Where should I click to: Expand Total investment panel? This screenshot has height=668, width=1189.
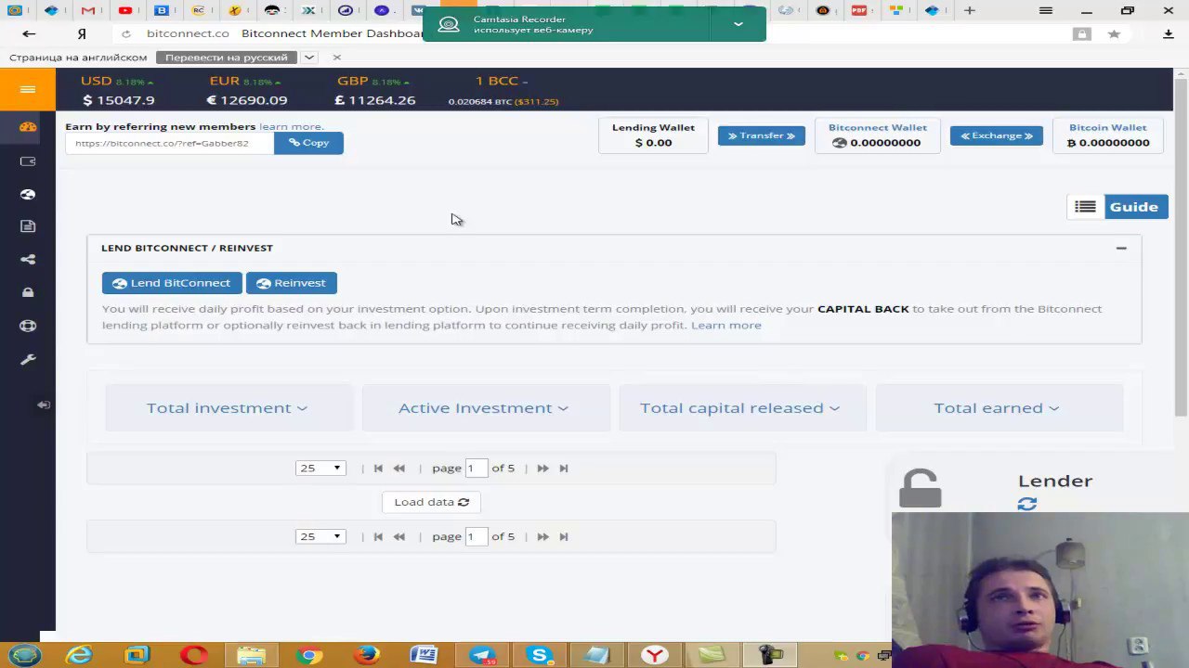click(x=227, y=408)
